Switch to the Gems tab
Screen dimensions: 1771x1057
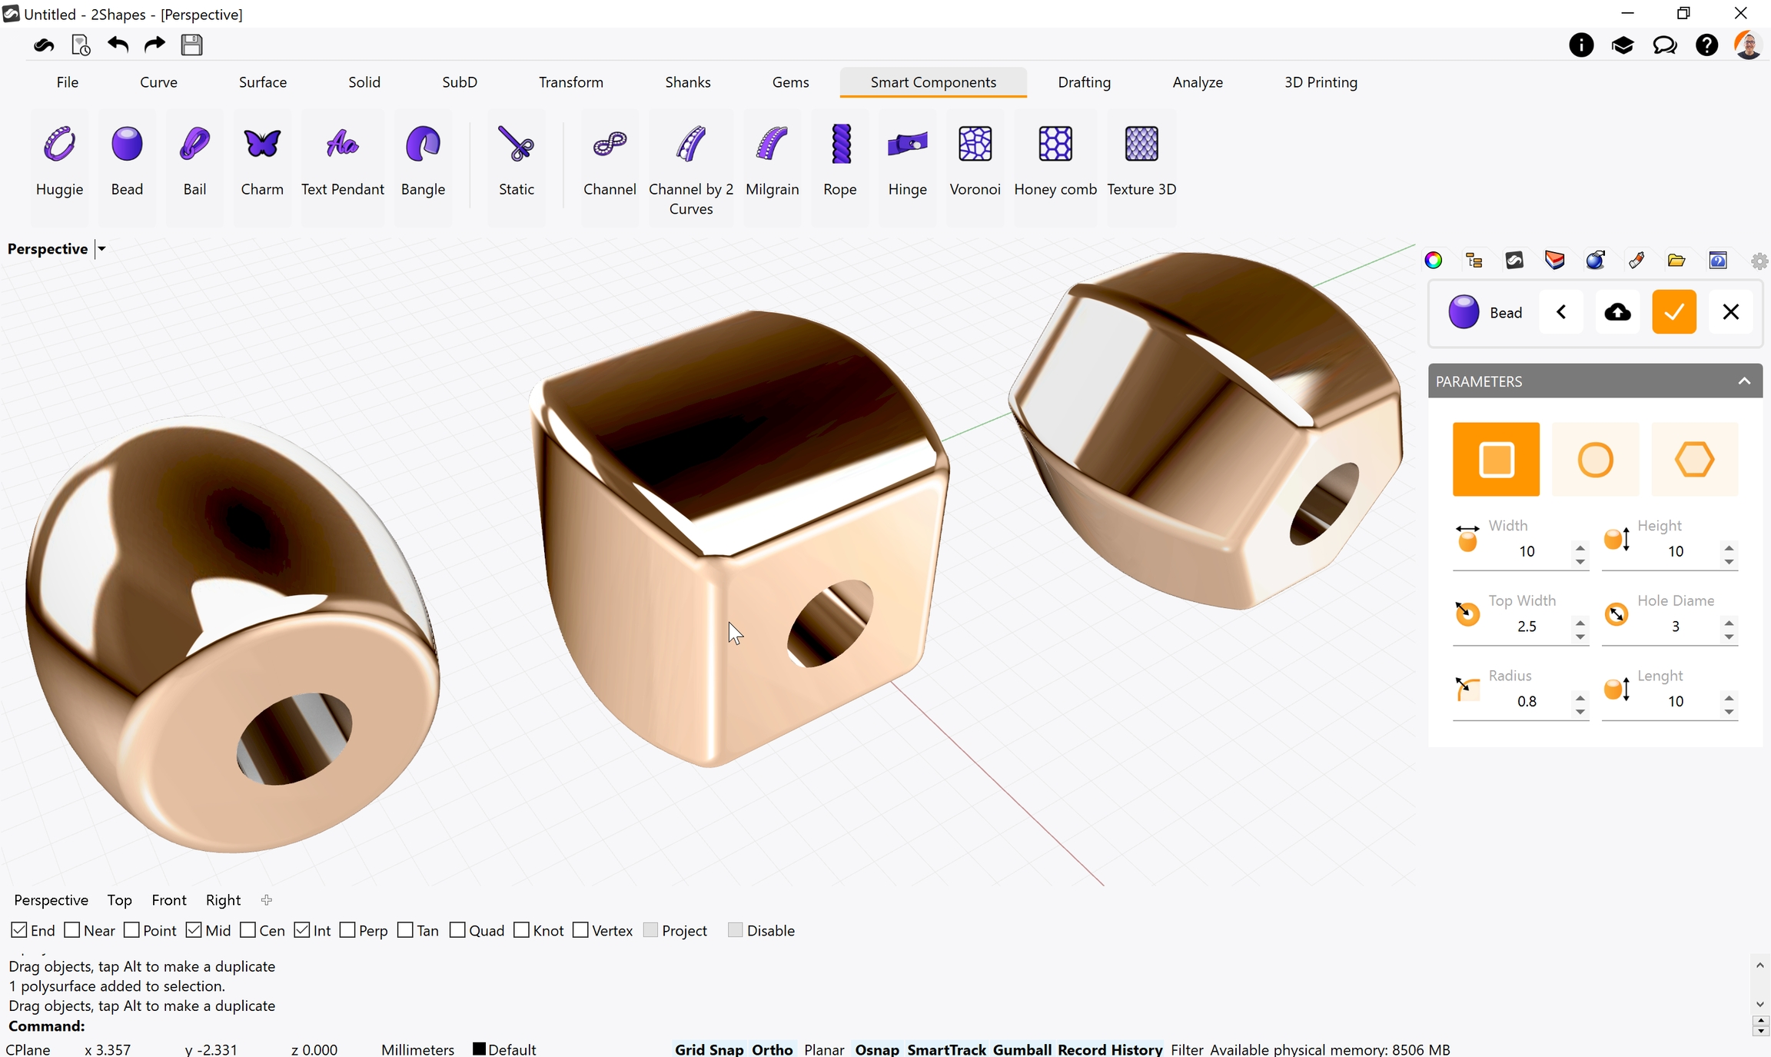[x=790, y=82]
